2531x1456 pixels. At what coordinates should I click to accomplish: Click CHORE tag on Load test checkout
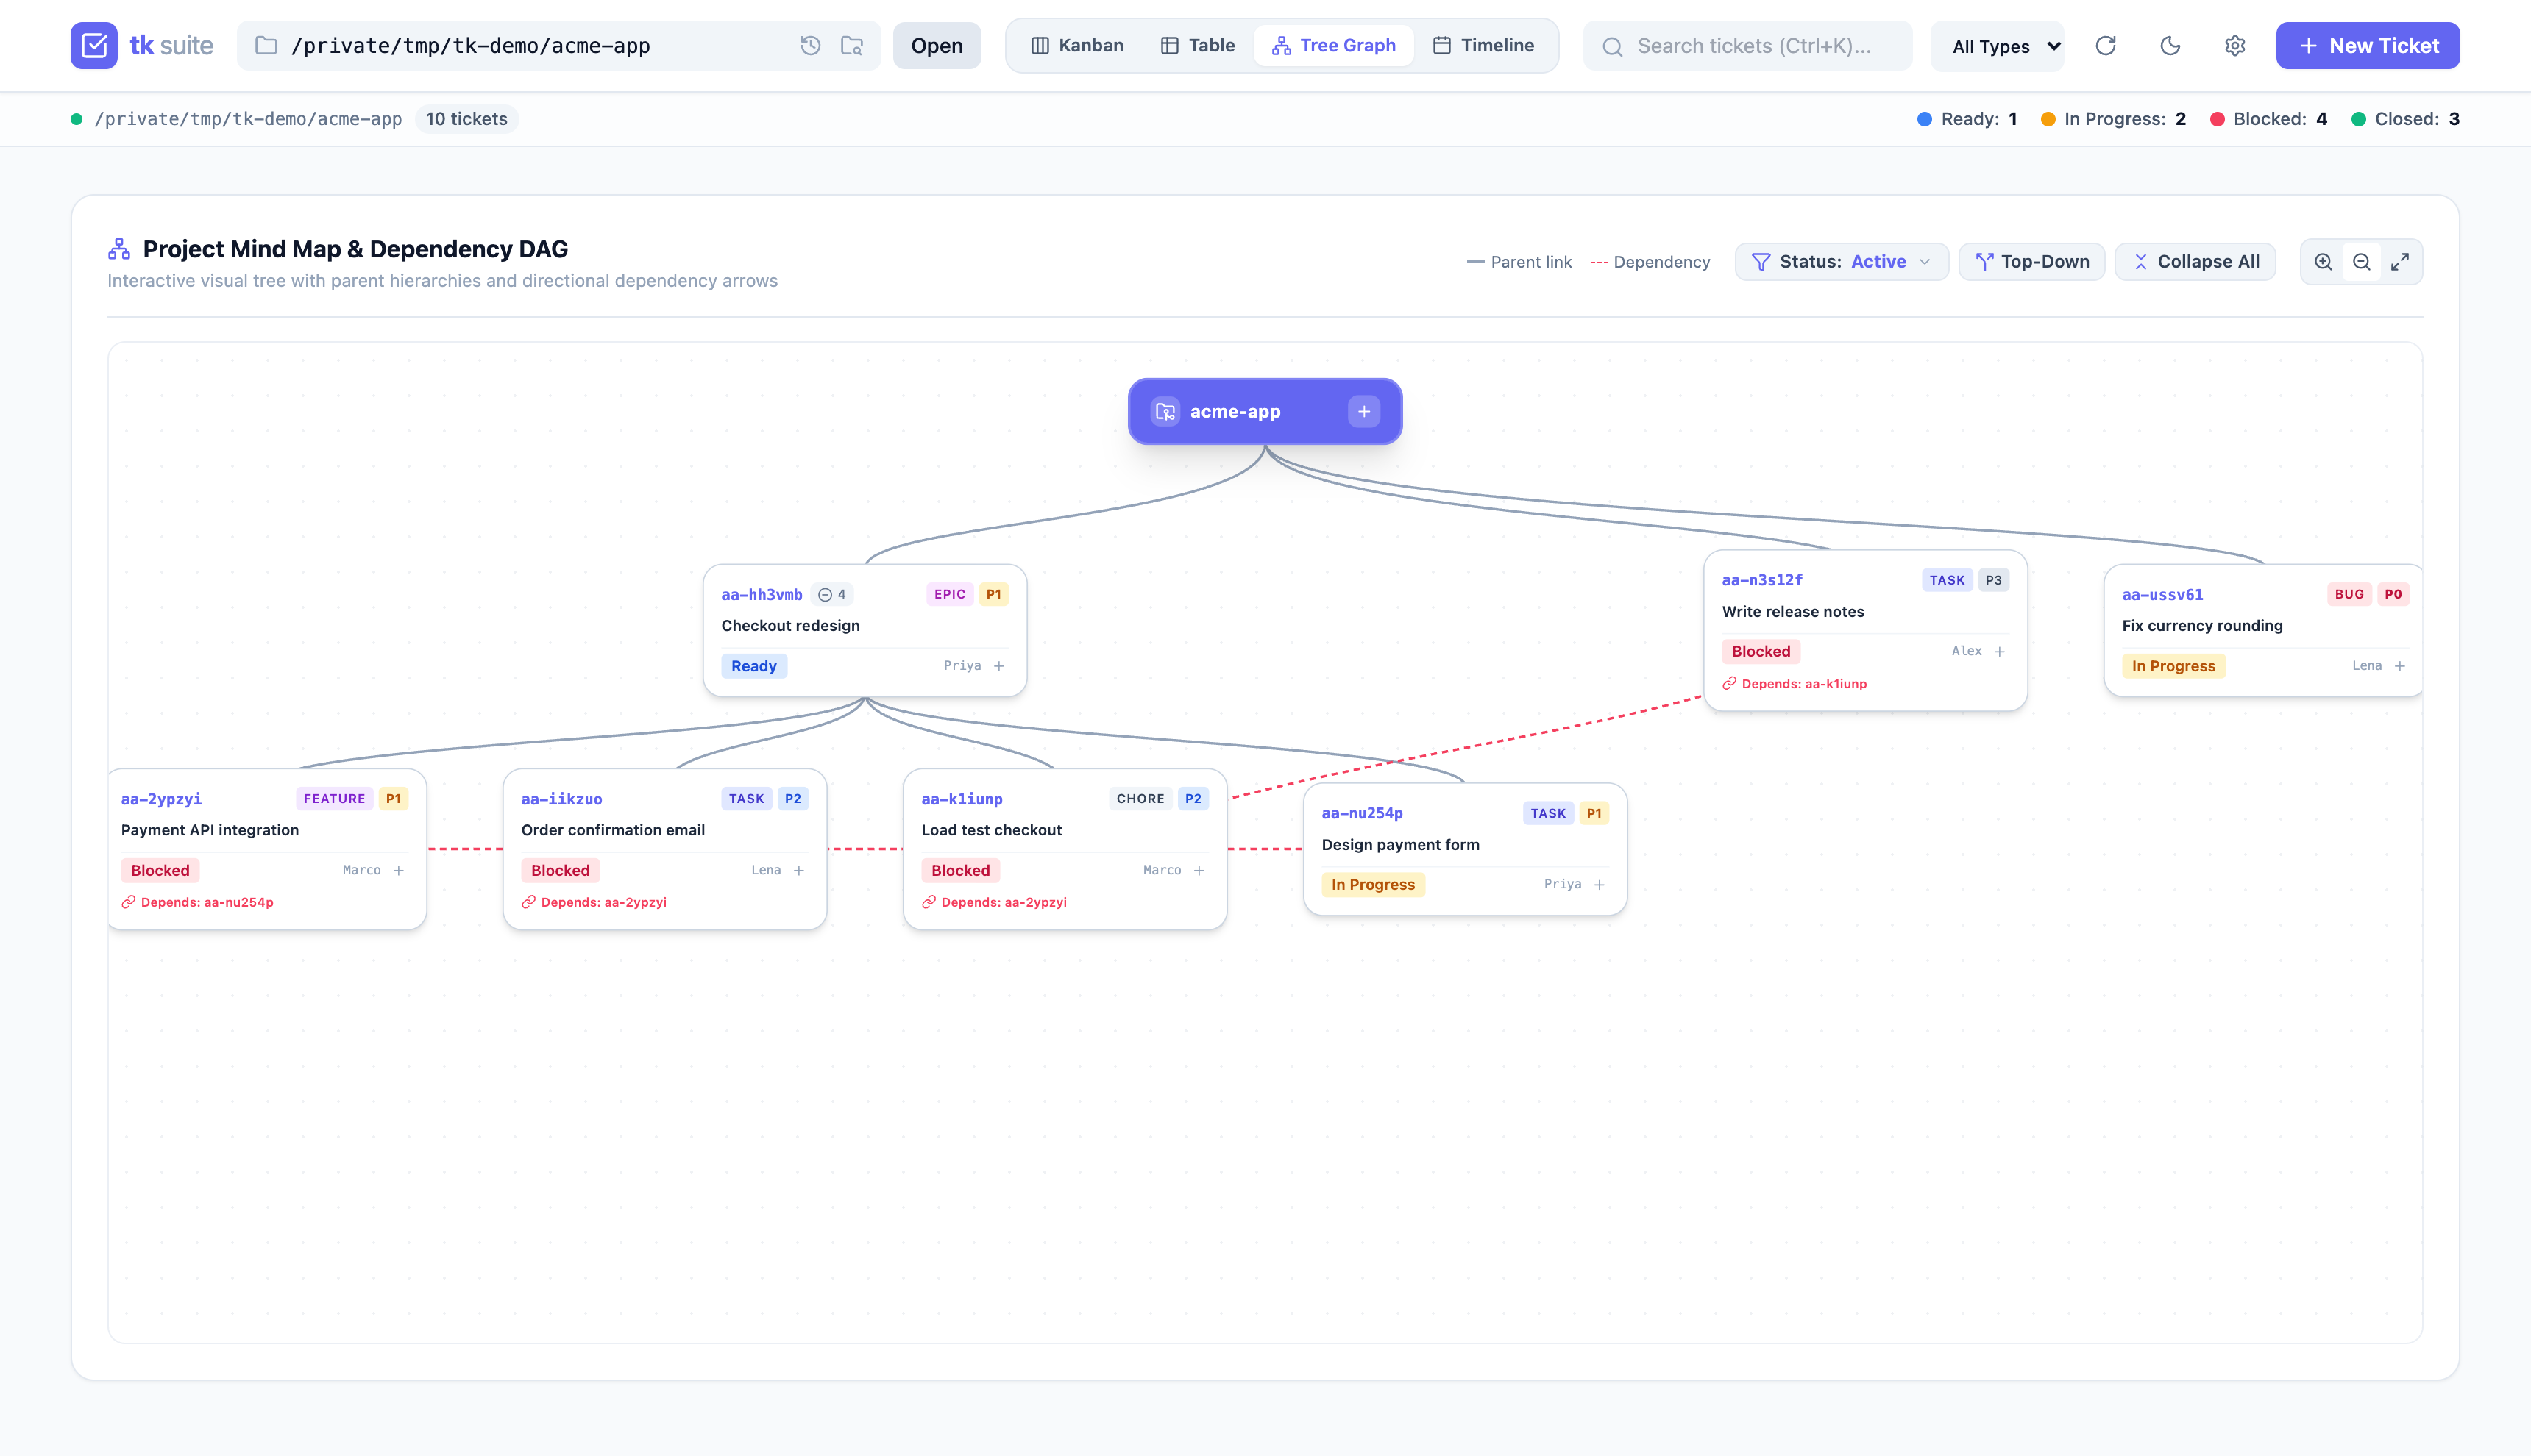(x=1140, y=799)
